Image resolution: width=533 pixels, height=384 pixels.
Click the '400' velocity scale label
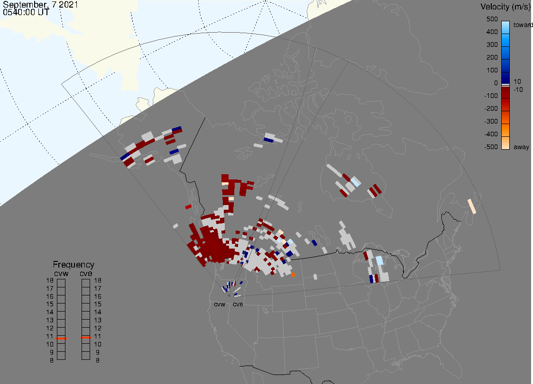click(x=492, y=32)
